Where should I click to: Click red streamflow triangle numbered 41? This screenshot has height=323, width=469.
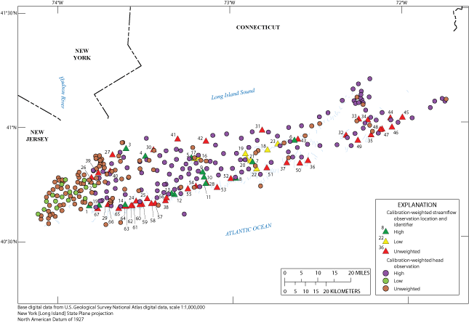coord(177,139)
